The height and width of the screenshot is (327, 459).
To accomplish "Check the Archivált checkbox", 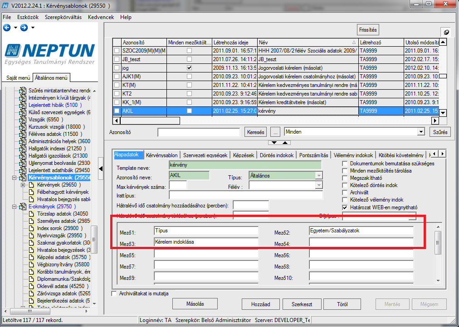I will 345,192.
